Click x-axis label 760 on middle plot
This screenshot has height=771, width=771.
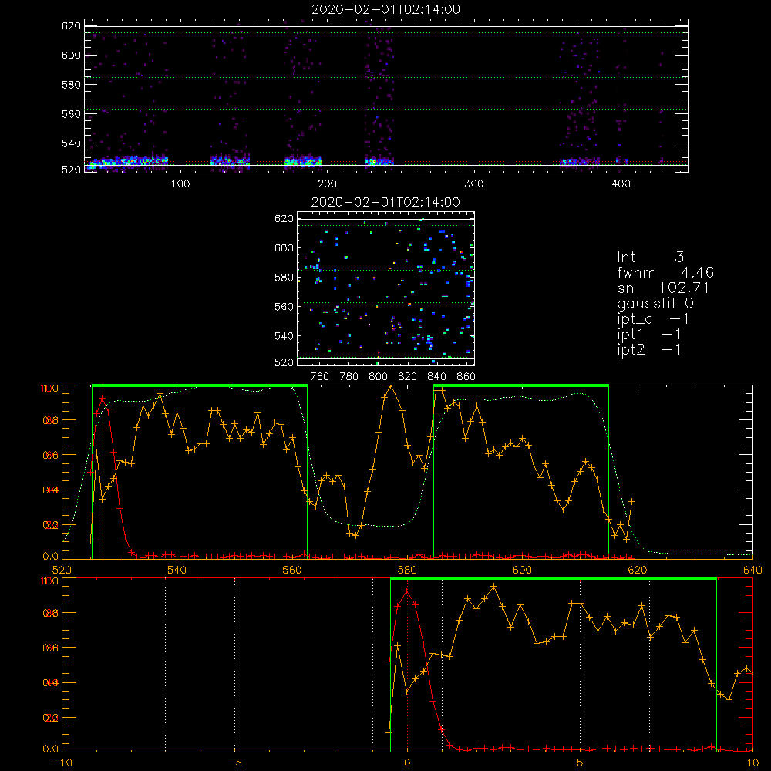pos(320,377)
